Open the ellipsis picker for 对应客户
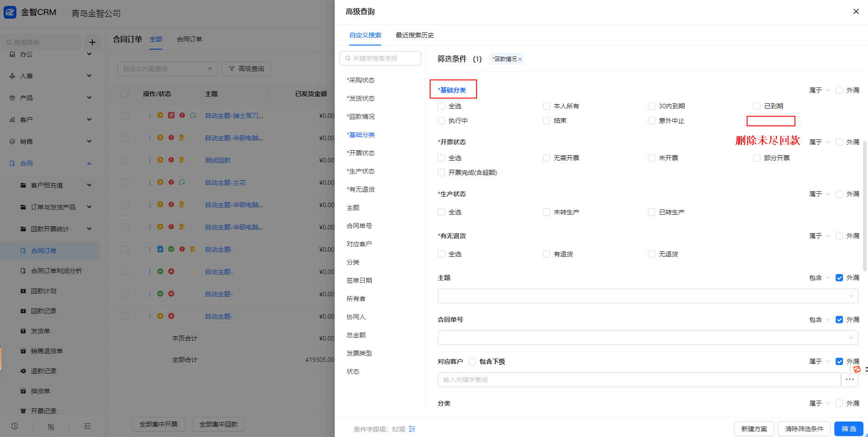 [850, 379]
